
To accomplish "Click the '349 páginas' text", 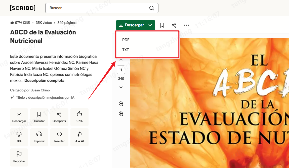I will tap(67, 23).
